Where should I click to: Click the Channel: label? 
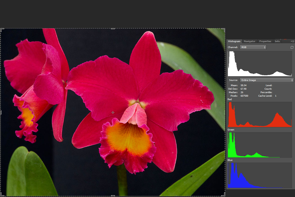(233, 47)
